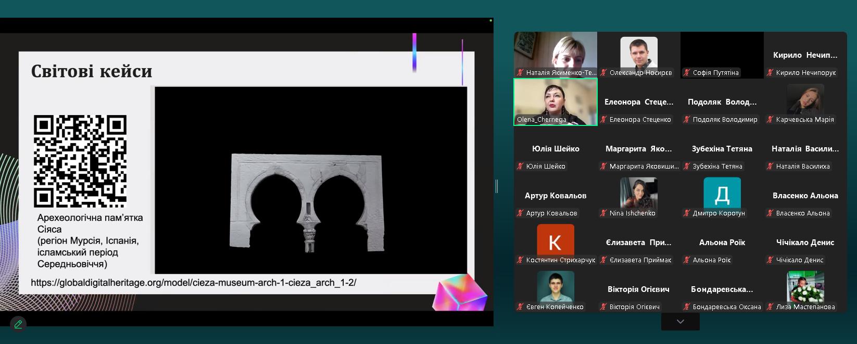
Task: Click the 'Елеонора Стеце...' large tile name
Action: pyautogui.click(x=639, y=102)
